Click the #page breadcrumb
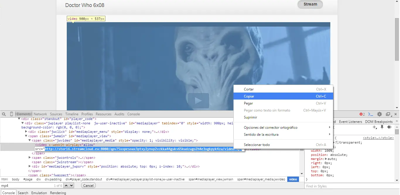The height and width of the screenshot is (195, 400). (28, 179)
